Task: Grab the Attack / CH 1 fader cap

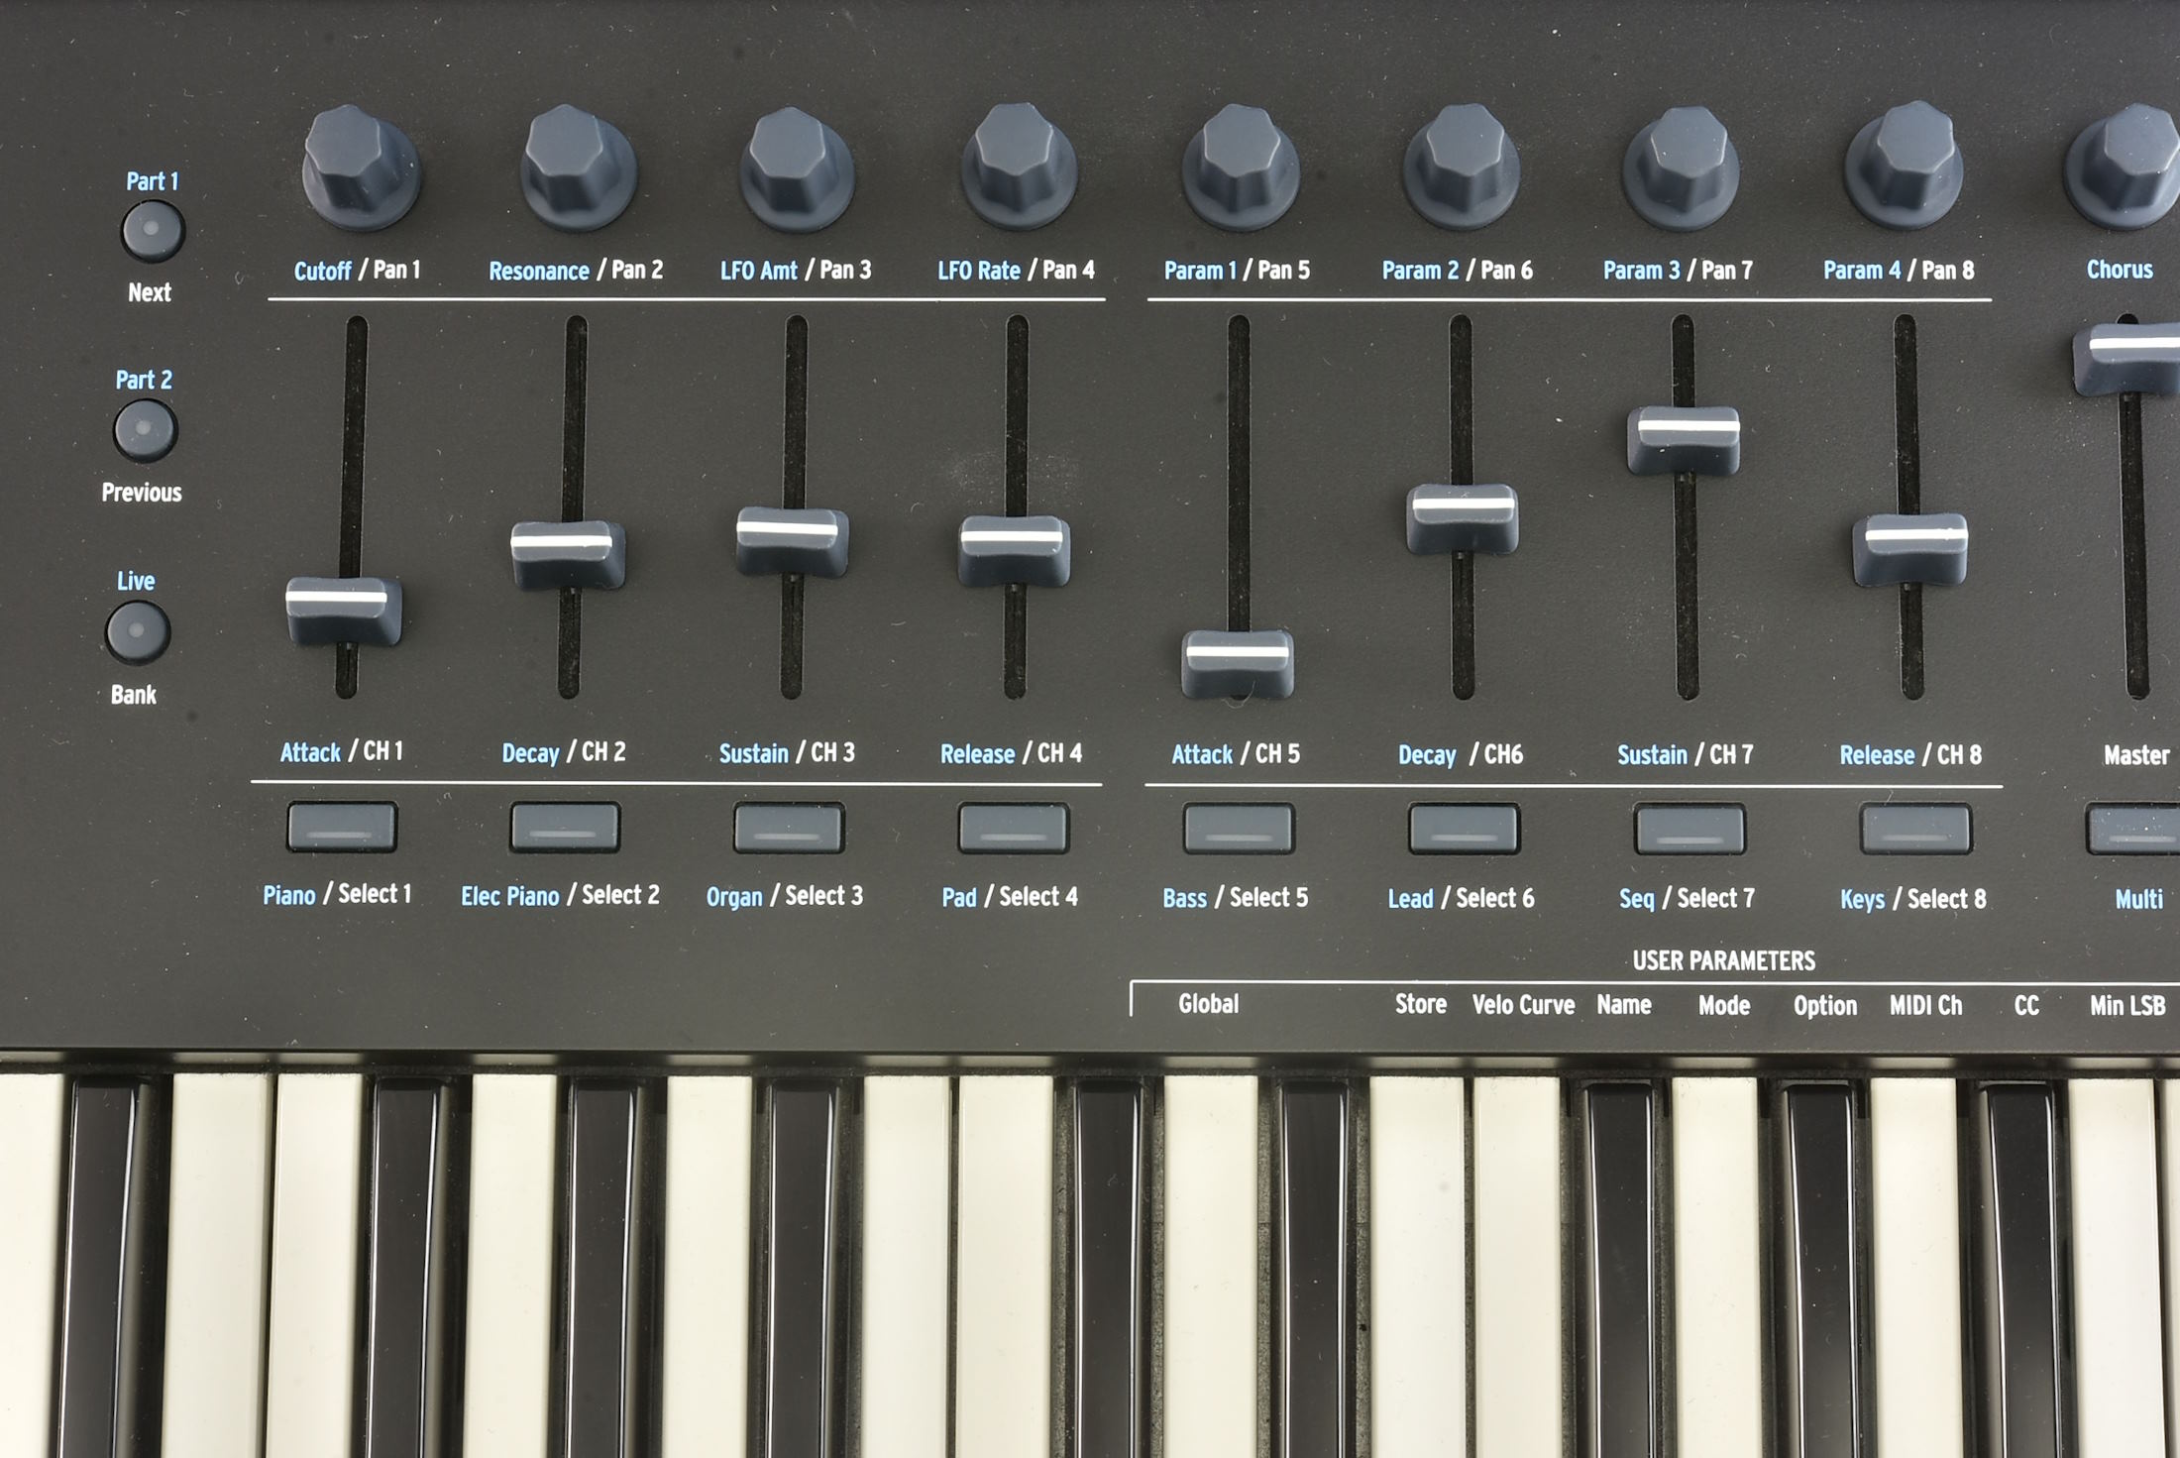Action: [x=343, y=610]
